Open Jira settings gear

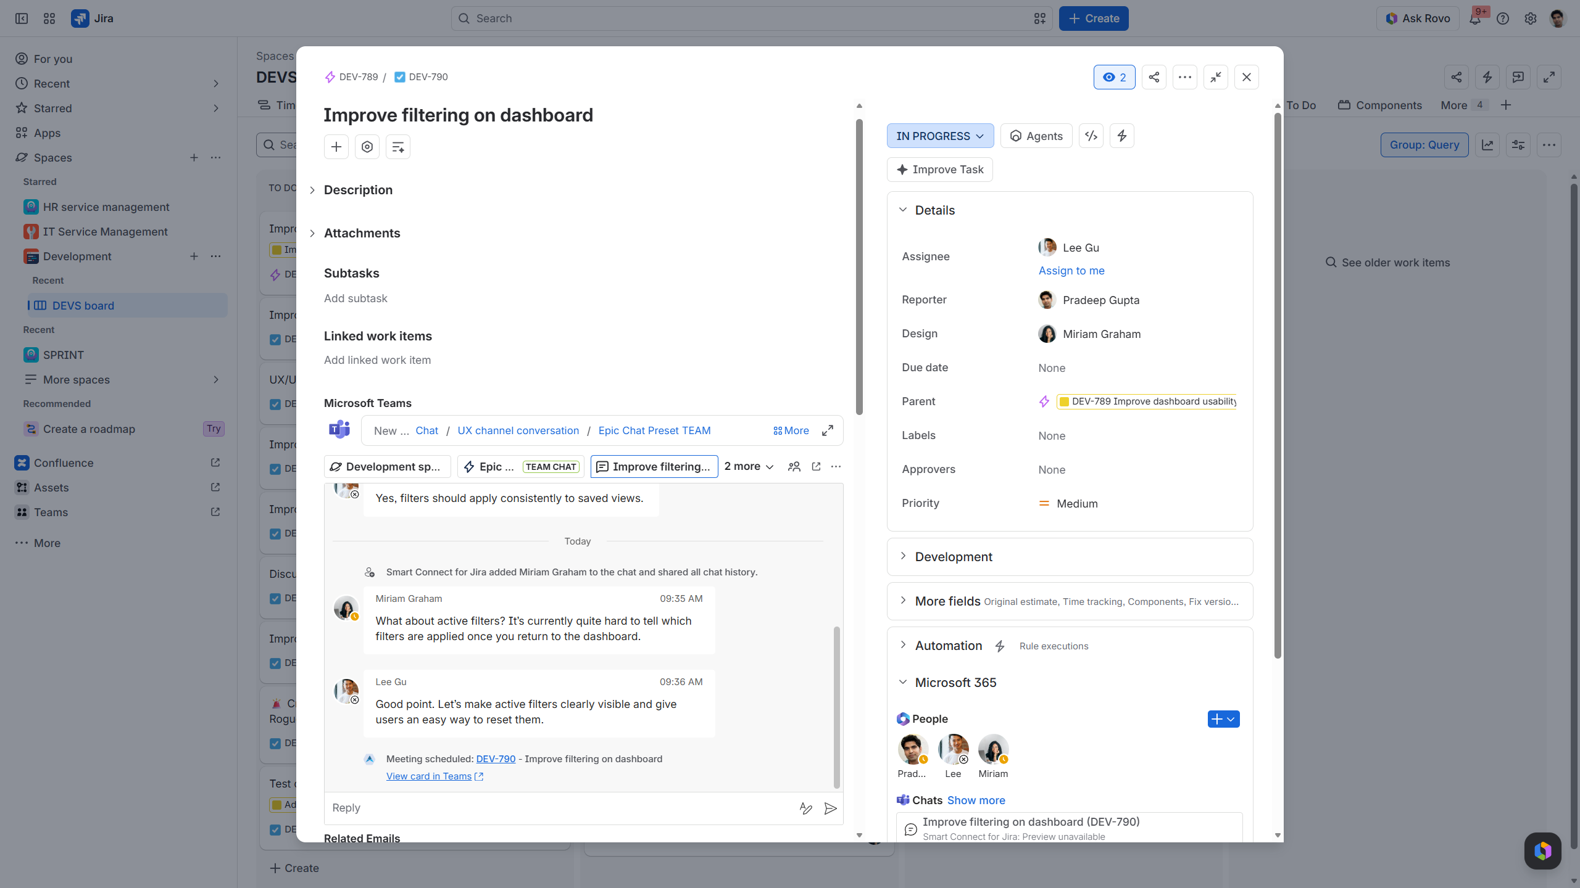pos(1531,18)
